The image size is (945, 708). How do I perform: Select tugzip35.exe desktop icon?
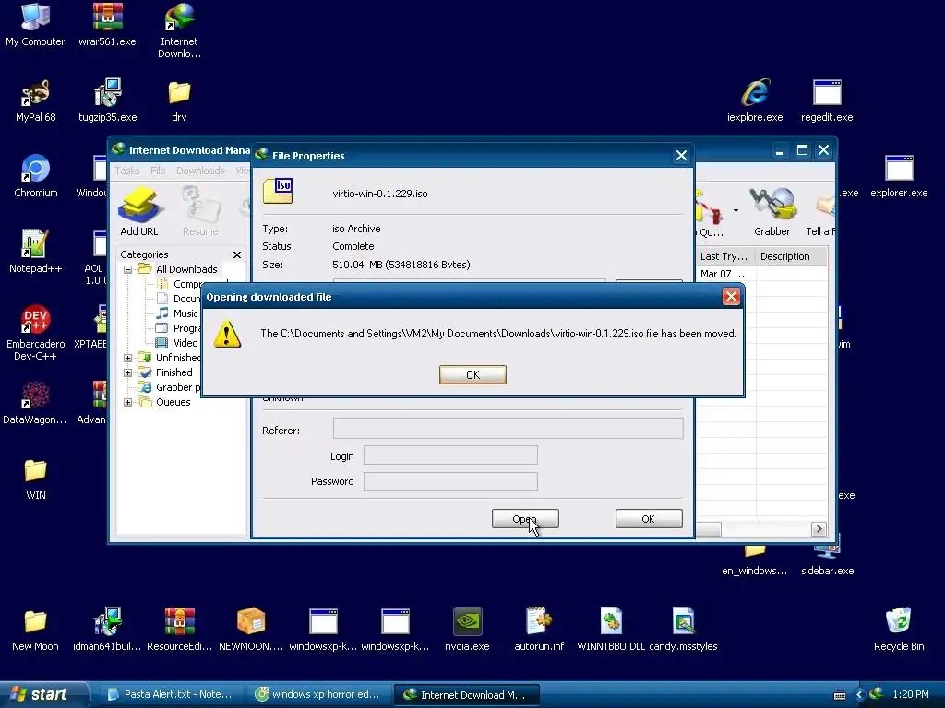107,100
